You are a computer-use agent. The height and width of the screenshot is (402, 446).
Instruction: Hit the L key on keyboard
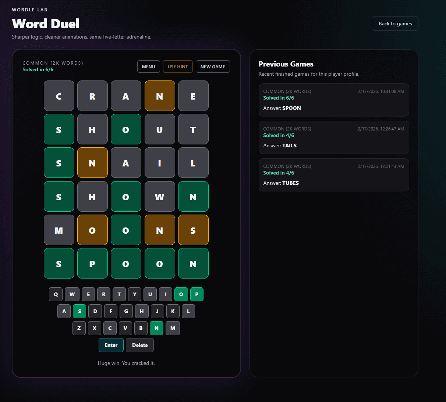[188, 311]
